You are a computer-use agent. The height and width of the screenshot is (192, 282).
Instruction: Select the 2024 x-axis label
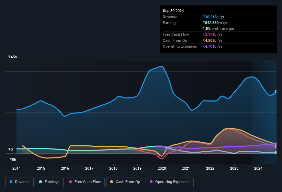(258, 168)
